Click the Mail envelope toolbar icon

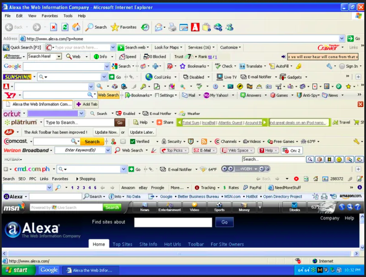point(159,27)
